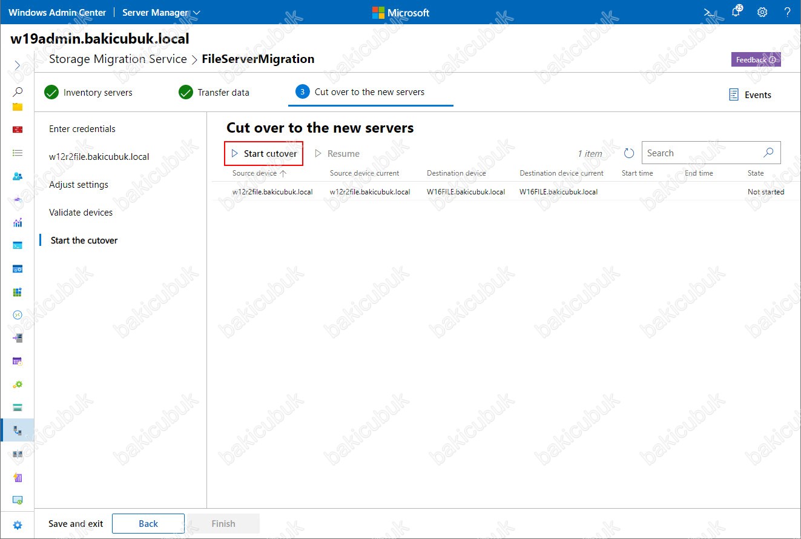
Task: Click the Not started state cell
Action: tap(766, 192)
